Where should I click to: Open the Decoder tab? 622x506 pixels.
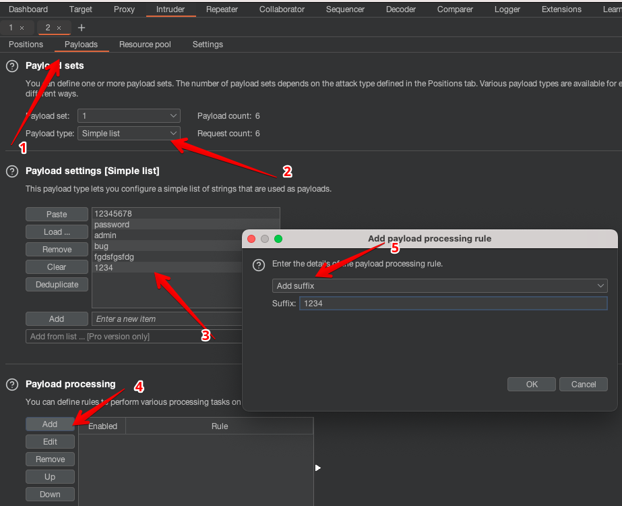401,9
